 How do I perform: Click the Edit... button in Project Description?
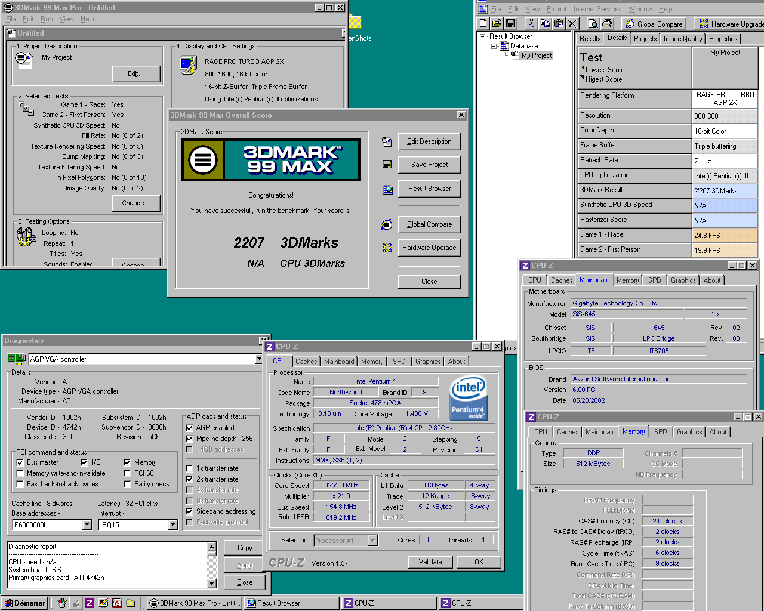point(136,73)
